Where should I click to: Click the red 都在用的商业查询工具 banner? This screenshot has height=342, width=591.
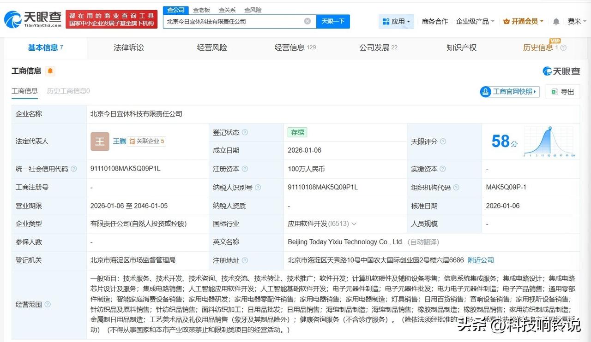111,19
